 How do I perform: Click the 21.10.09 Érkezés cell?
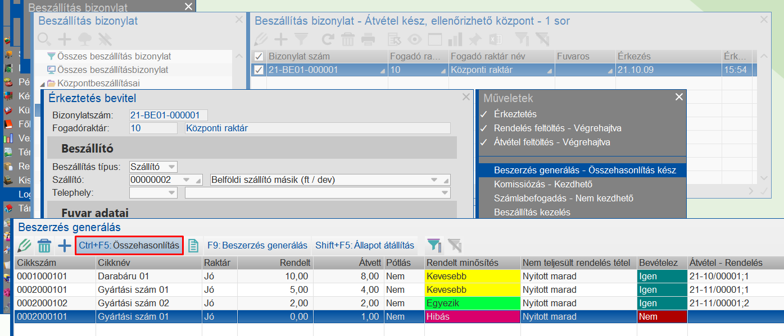(668, 70)
